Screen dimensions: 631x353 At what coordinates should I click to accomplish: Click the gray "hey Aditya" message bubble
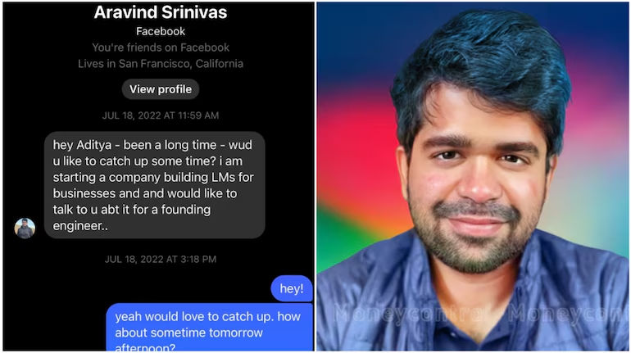(x=155, y=185)
